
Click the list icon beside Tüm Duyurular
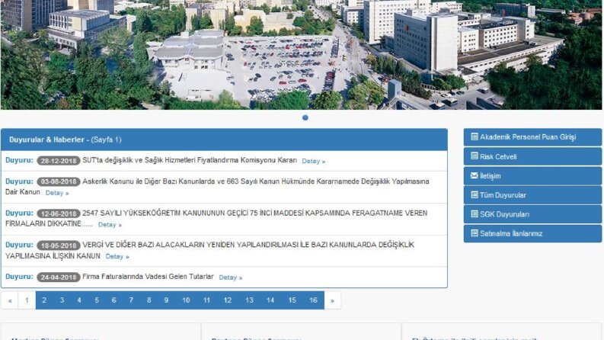[475, 194]
